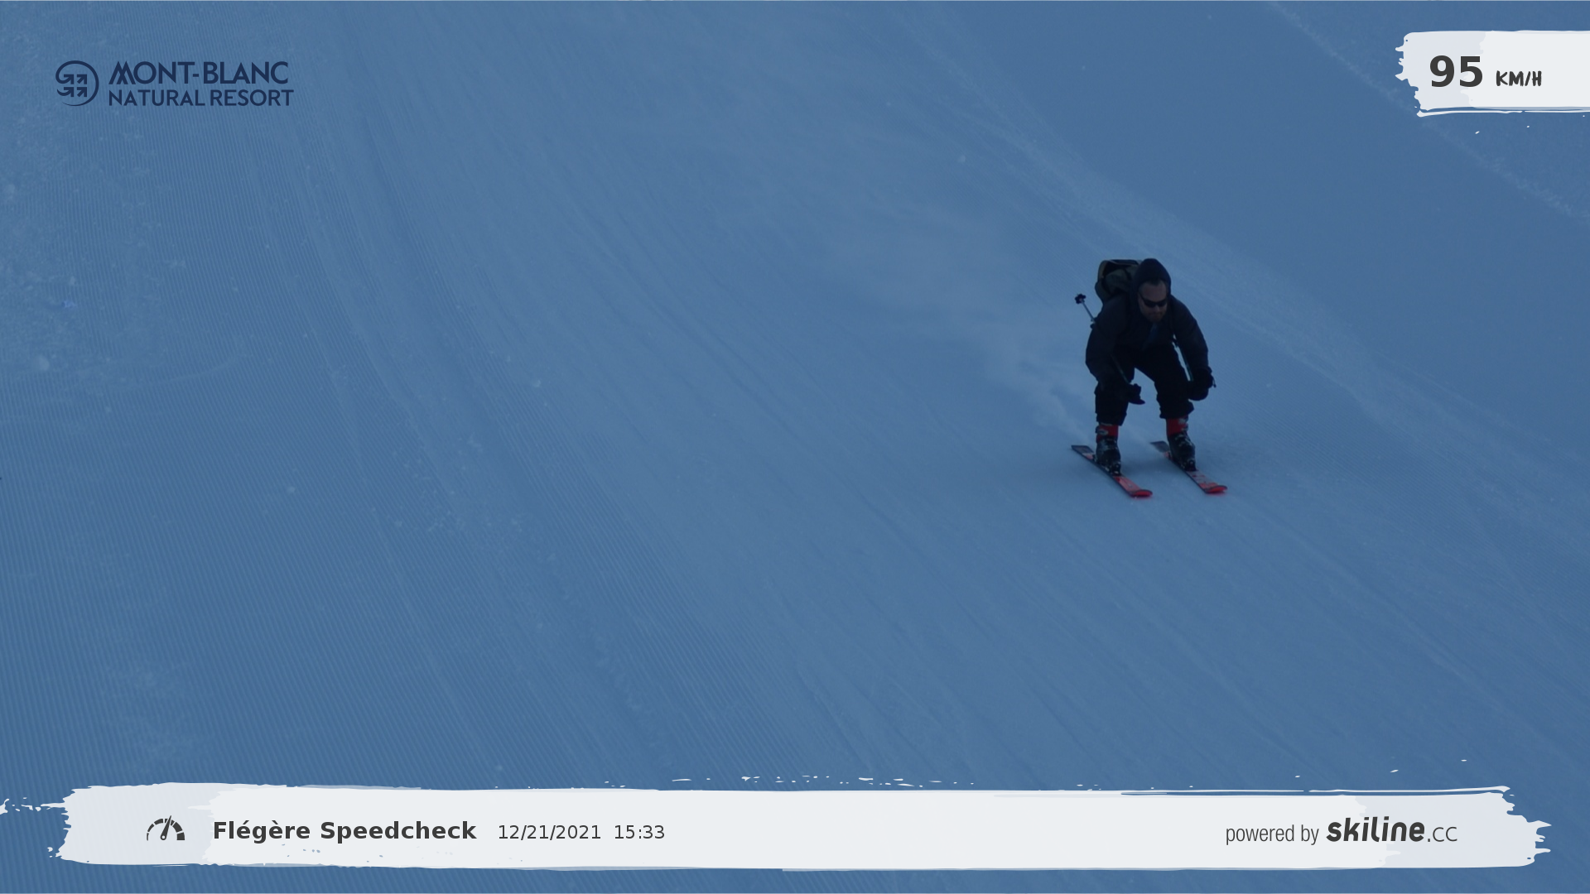Click the skiline.cc logo
Screen dimensions: 1590x894
[x=1391, y=830]
